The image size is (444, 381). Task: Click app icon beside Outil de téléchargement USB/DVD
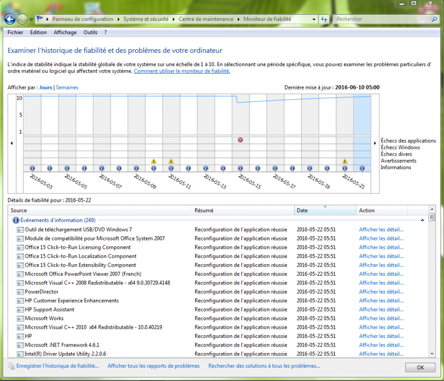point(20,230)
